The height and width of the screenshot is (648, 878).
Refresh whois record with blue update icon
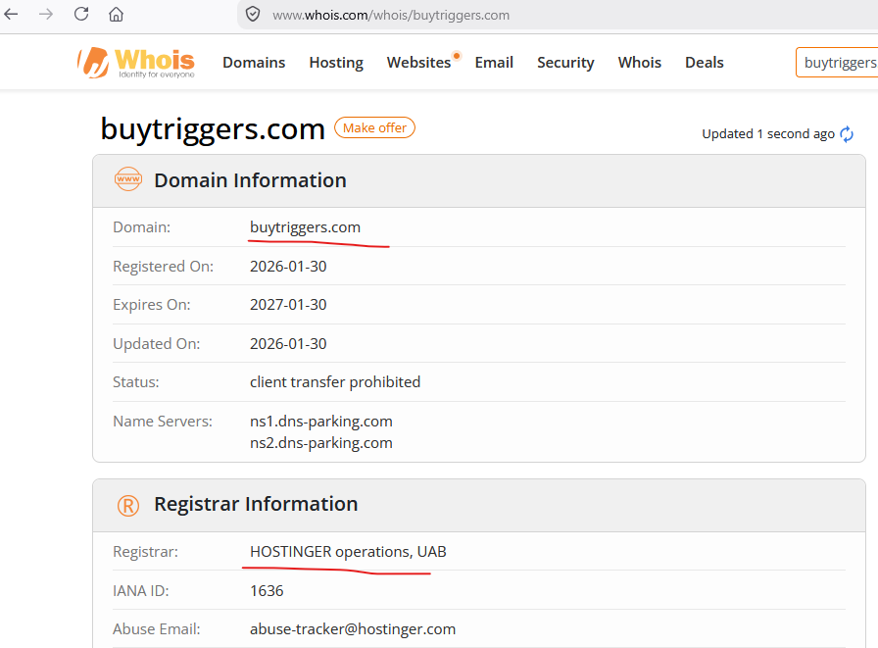[x=847, y=134]
